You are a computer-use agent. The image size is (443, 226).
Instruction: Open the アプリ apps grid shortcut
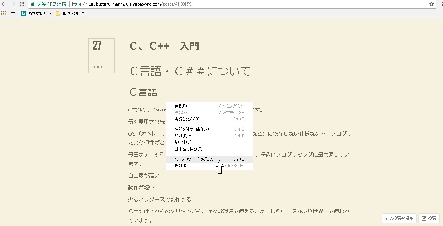pyautogui.click(x=9, y=13)
